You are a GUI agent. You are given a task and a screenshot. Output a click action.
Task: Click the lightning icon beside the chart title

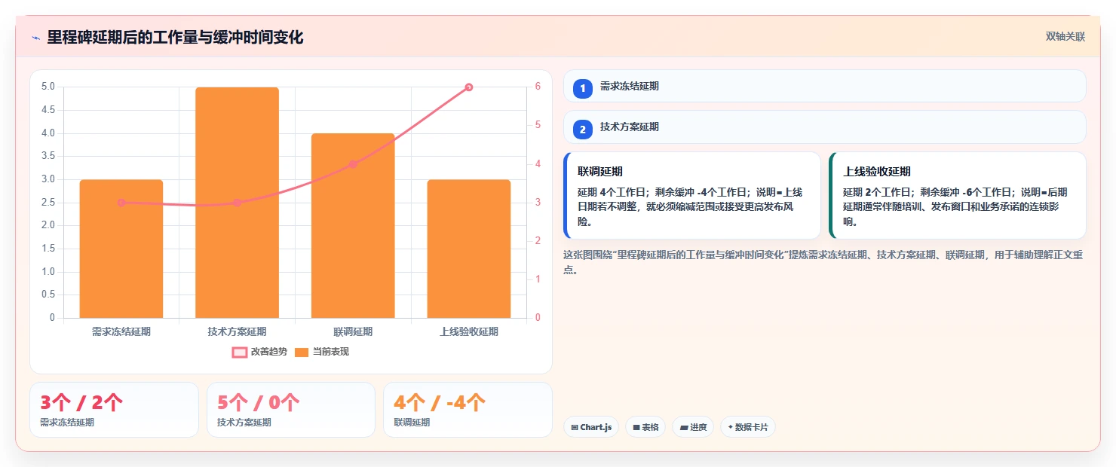(35, 38)
